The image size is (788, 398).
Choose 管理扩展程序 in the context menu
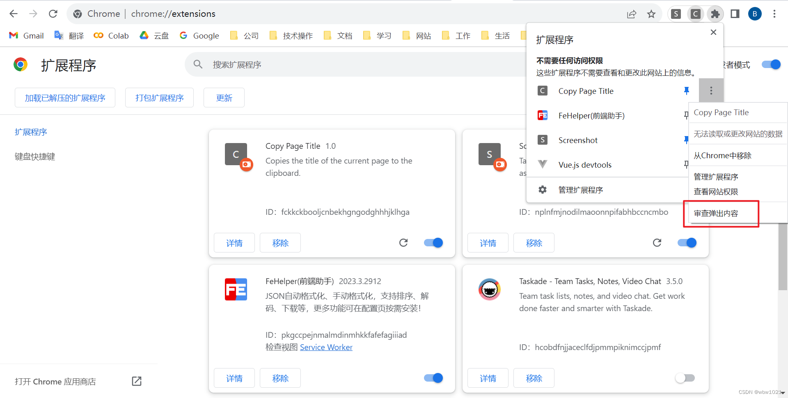[x=738, y=177]
